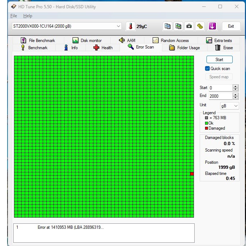Open options with the gold gears icon
This screenshot has width=246, height=246.
(200, 26)
